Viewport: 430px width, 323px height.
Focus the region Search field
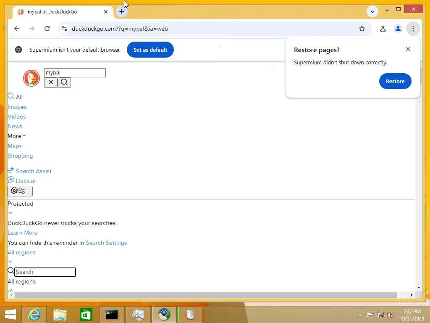click(x=45, y=272)
